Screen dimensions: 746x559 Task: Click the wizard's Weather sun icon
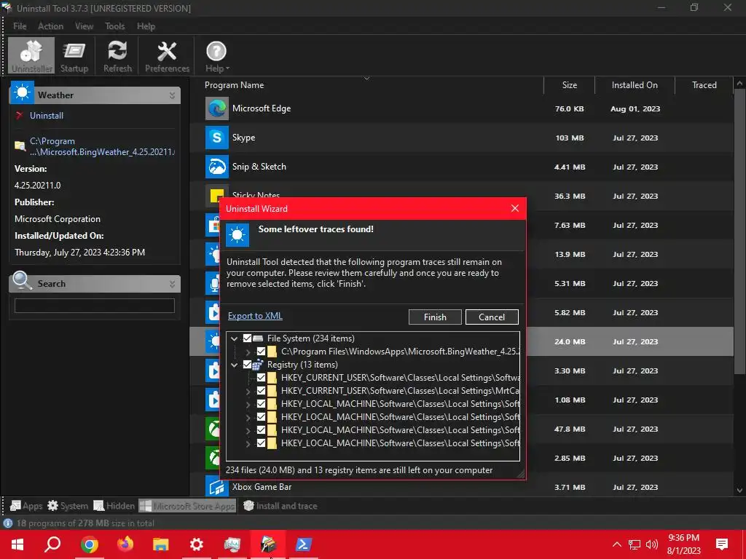click(237, 235)
